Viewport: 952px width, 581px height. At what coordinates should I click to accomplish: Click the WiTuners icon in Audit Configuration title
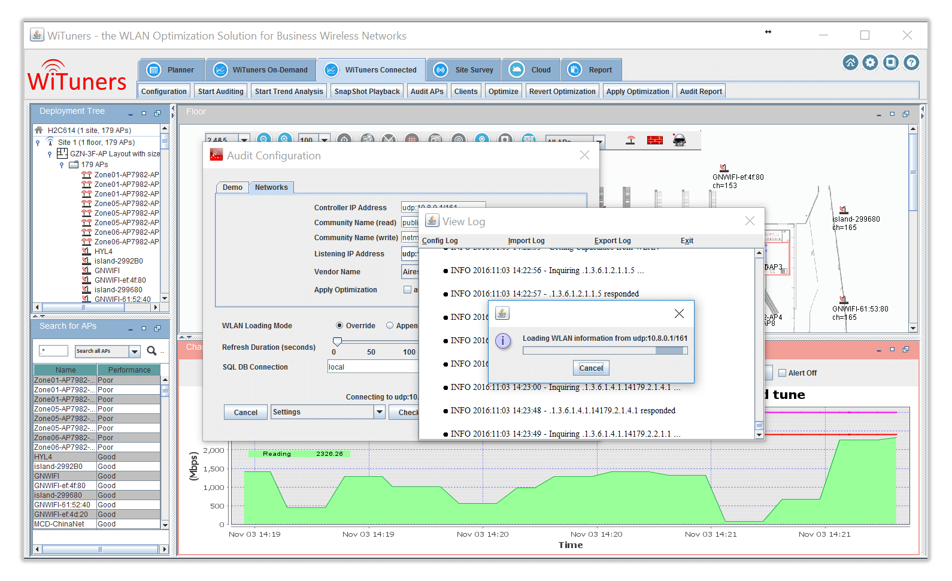tap(216, 155)
